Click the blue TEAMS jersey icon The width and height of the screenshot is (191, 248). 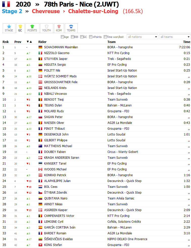(71, 26)
